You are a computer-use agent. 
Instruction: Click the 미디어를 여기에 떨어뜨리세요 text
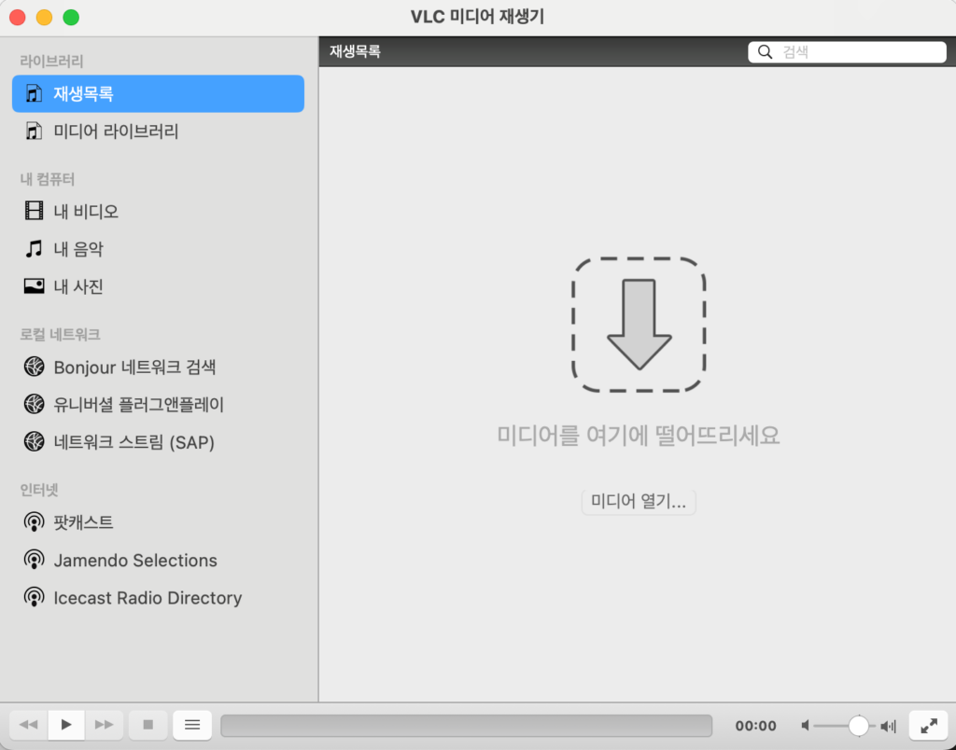click(639, 436)
